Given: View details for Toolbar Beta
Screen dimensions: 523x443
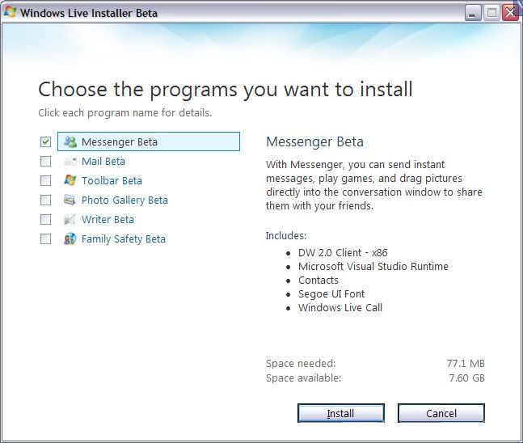Looking at the screenshot, I should click(x=112, y=181).
